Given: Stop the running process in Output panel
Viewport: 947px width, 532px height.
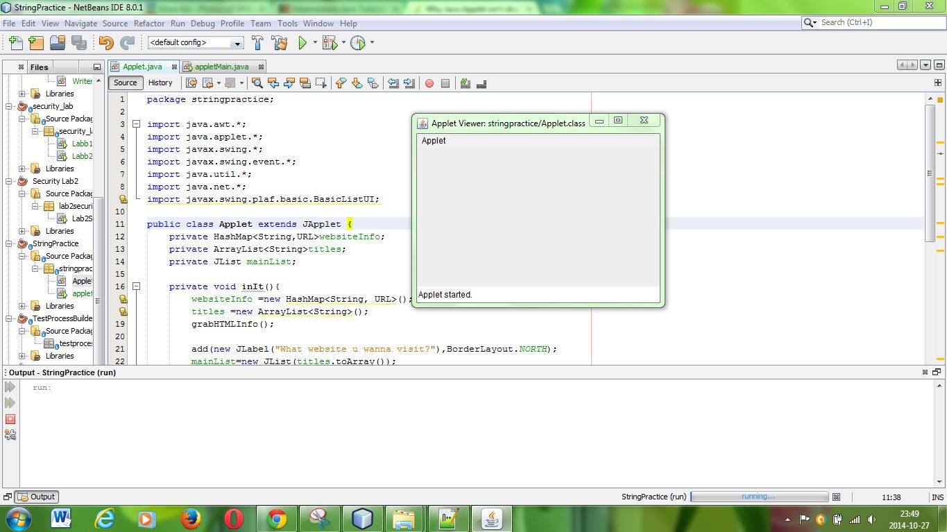Looking at the screenshot, I should tap(10, 419).
